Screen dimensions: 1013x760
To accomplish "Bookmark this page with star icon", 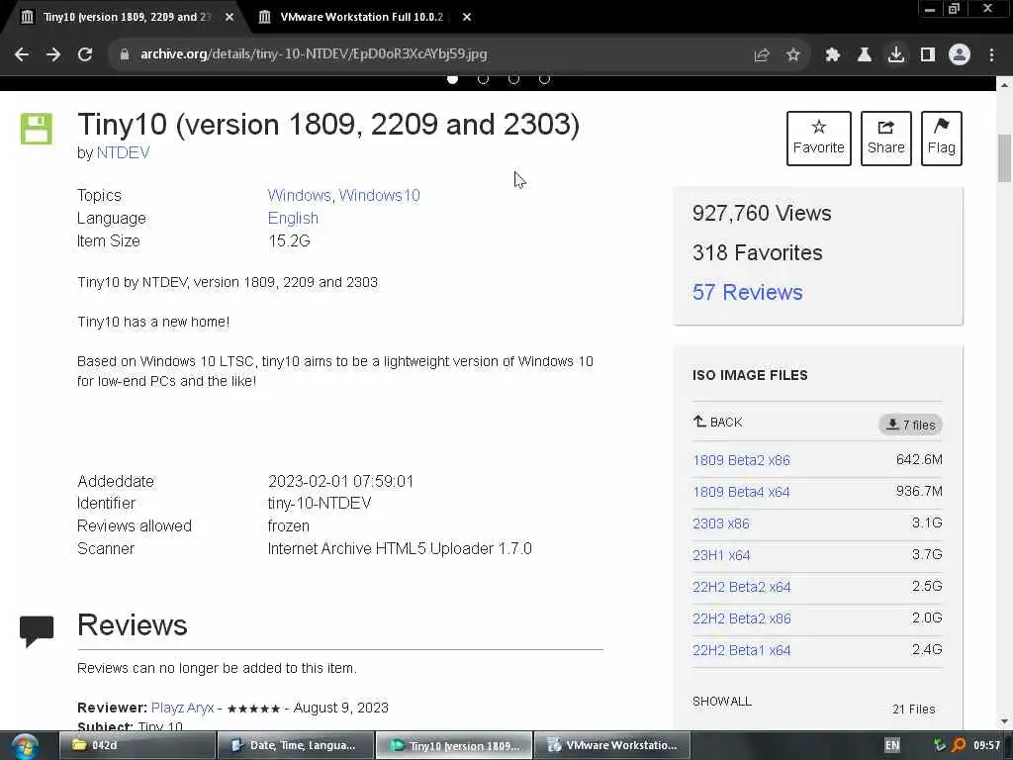I will (793, 55).
